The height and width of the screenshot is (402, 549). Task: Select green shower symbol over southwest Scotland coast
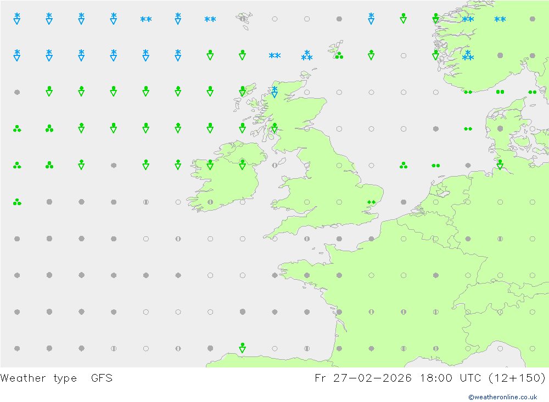click(x=274, y=128)
